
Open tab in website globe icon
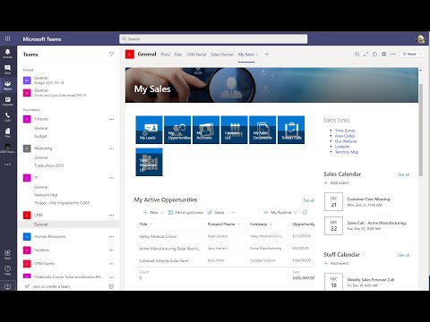(x=384, y=55)
